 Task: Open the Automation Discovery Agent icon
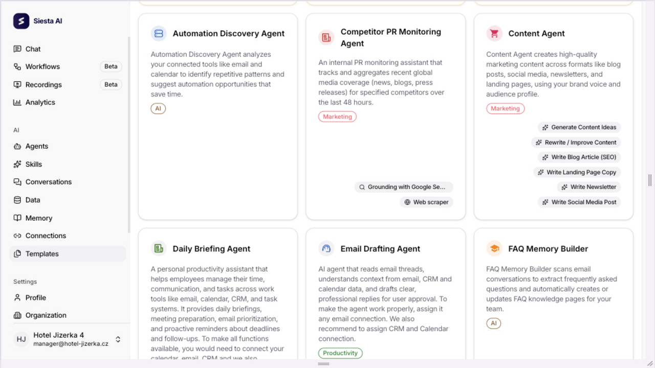159,34
